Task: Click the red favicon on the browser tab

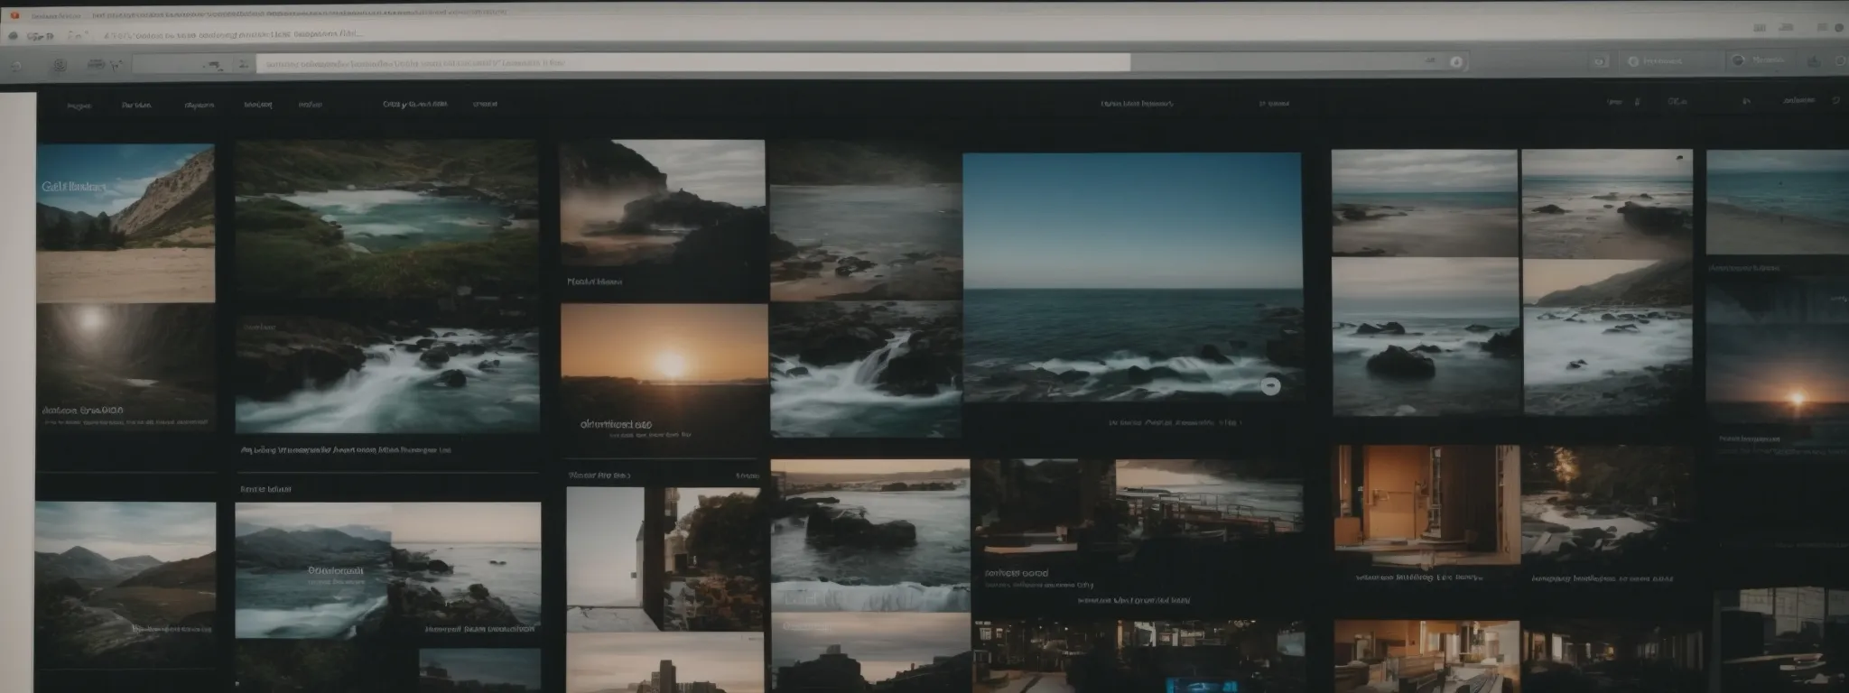Action: pyautogui.click(x=14, y=15)
